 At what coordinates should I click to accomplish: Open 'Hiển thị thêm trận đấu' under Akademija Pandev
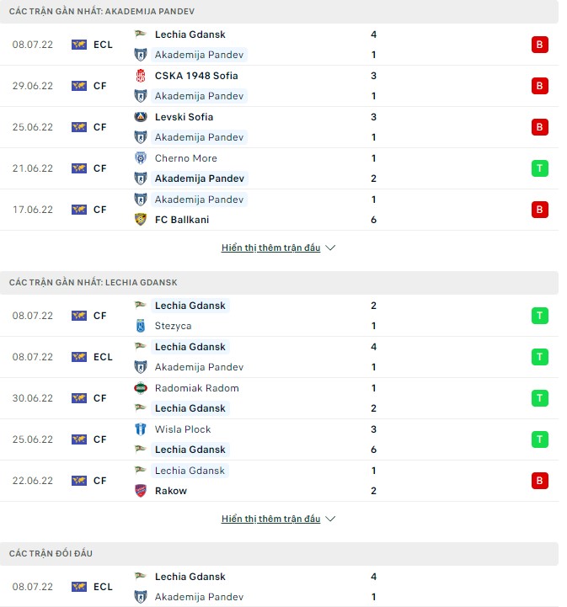point(270,248)
